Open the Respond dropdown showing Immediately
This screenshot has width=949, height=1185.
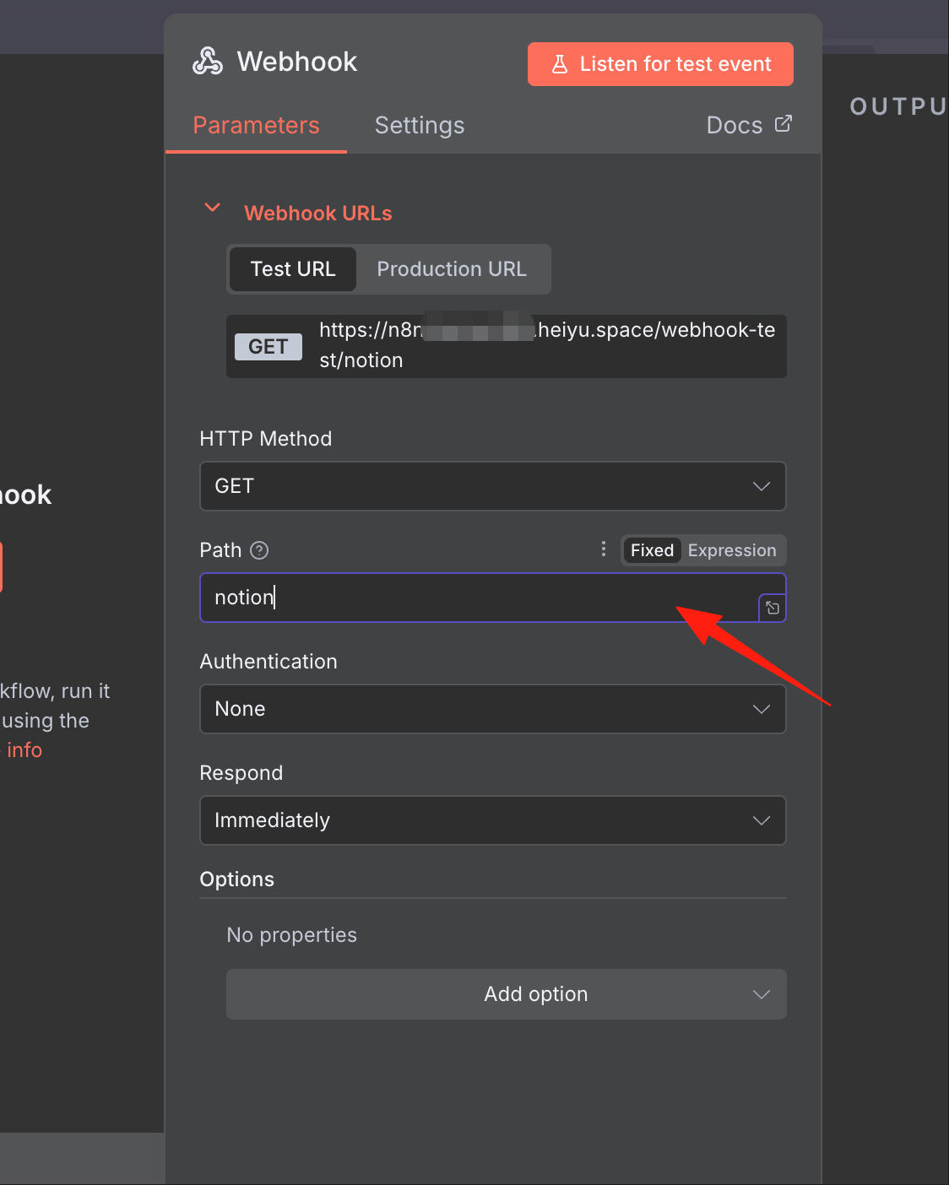pyautogui.click(x=493, y=820)
